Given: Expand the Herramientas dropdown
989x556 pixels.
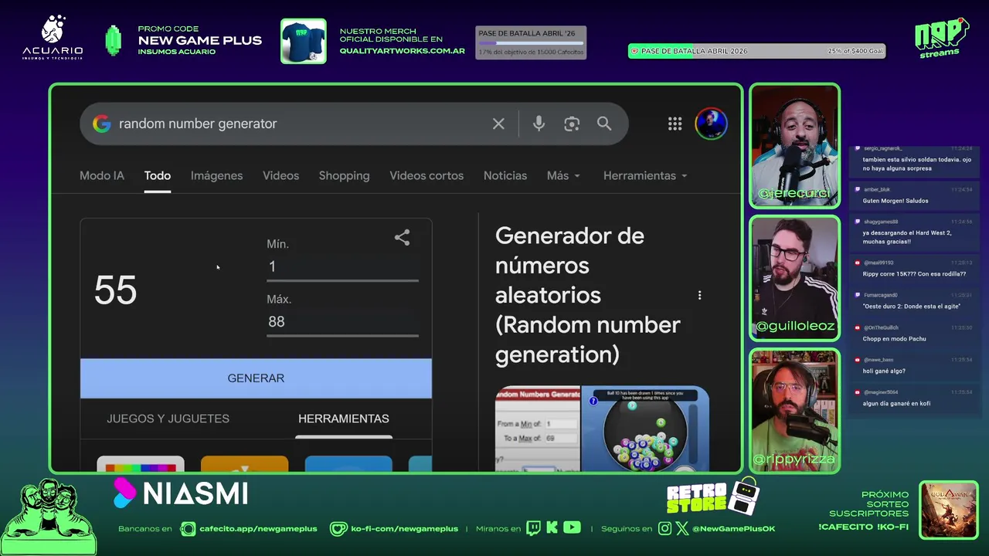Looking at the screenshot, I should [645, 175].
